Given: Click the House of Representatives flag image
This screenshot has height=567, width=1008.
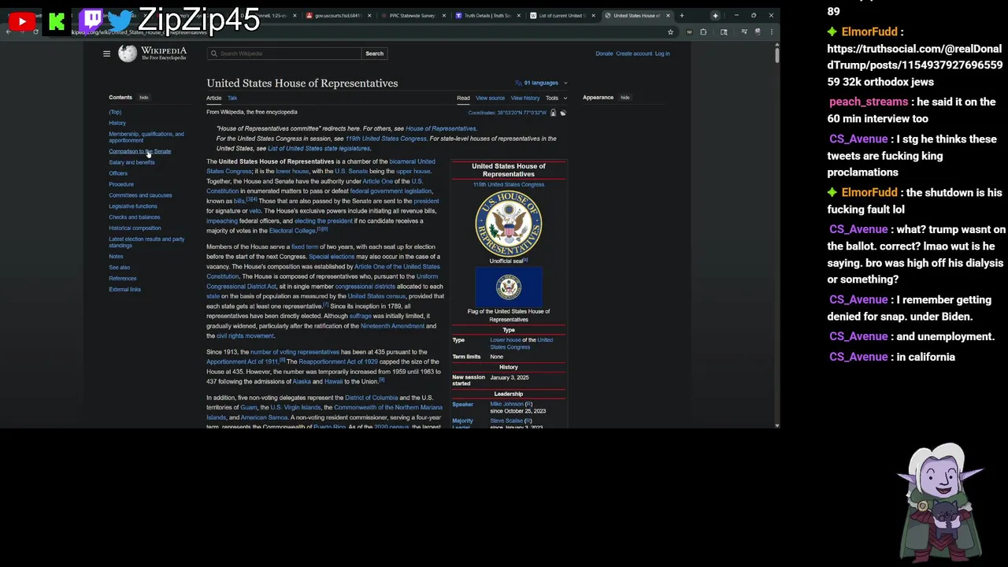Looking at the screenshot, I should point(509,287).
